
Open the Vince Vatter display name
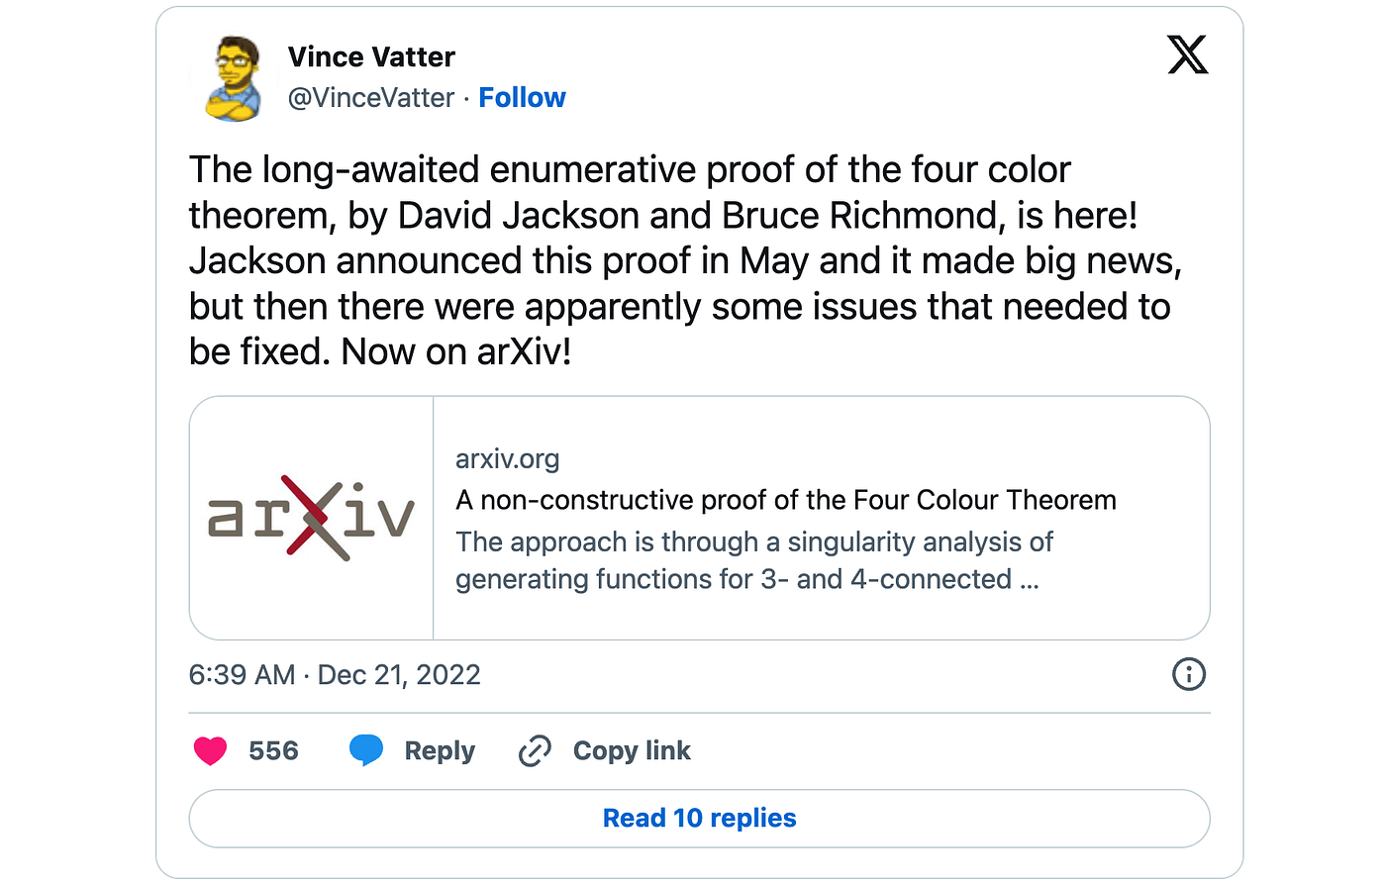(371, 57)
